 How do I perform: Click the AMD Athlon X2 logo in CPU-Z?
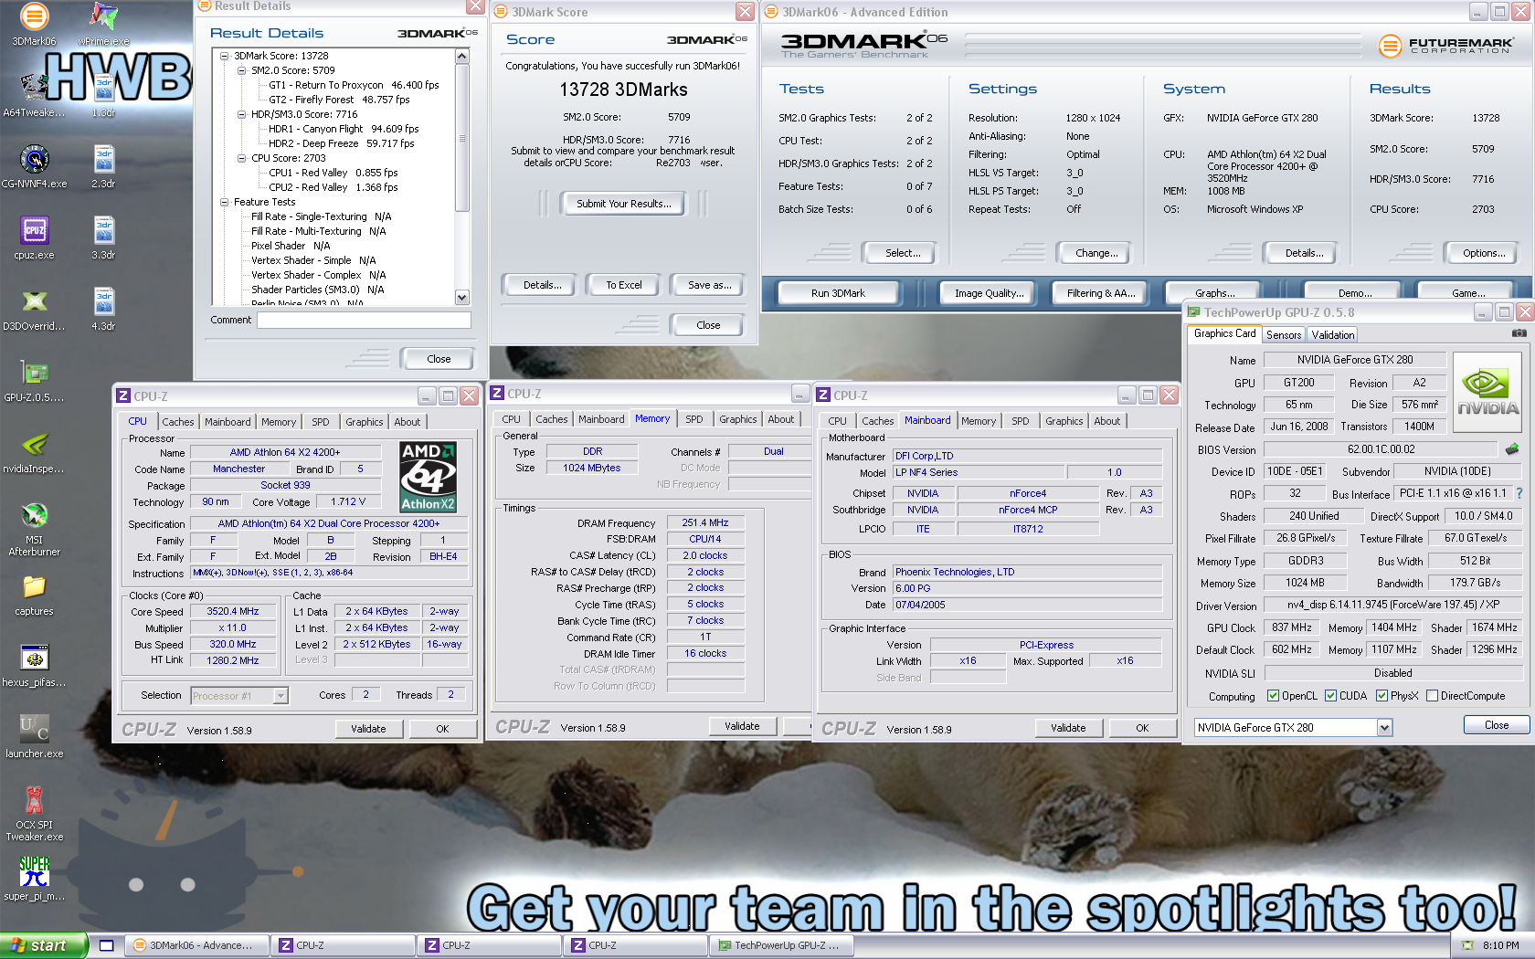pos(429,477)
